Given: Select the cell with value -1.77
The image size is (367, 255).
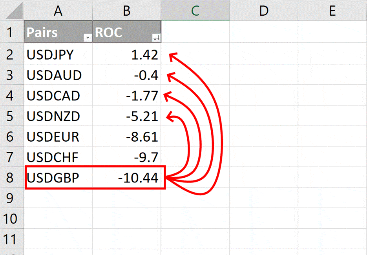Looking at the screenshot, I should (x=127, y=95).
